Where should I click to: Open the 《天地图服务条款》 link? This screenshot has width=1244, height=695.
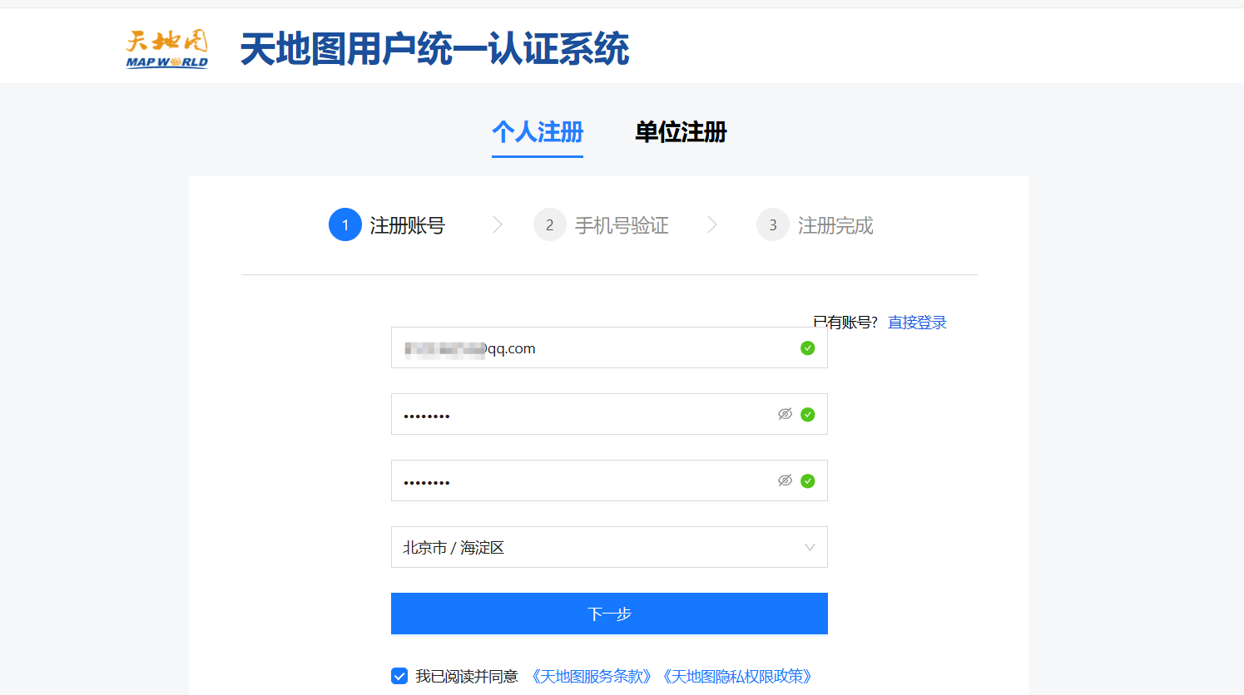[x=592, y=677]
